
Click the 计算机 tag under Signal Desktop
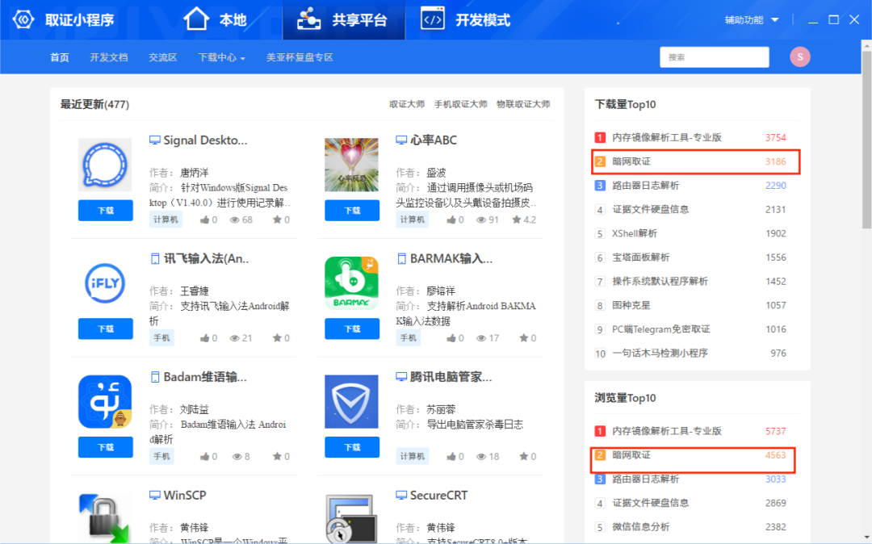[x=166, y=220]
